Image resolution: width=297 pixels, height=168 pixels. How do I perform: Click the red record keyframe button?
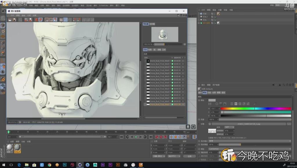click(157, 137)
